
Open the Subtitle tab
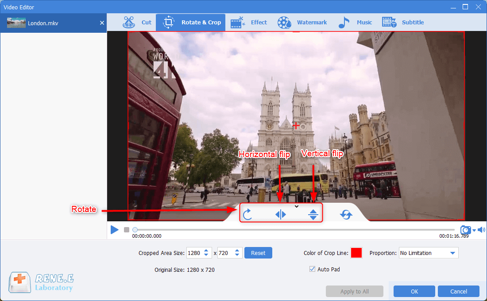[402, 23]
